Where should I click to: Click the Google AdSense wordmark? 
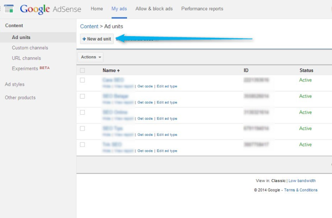[x=50, y=9]
